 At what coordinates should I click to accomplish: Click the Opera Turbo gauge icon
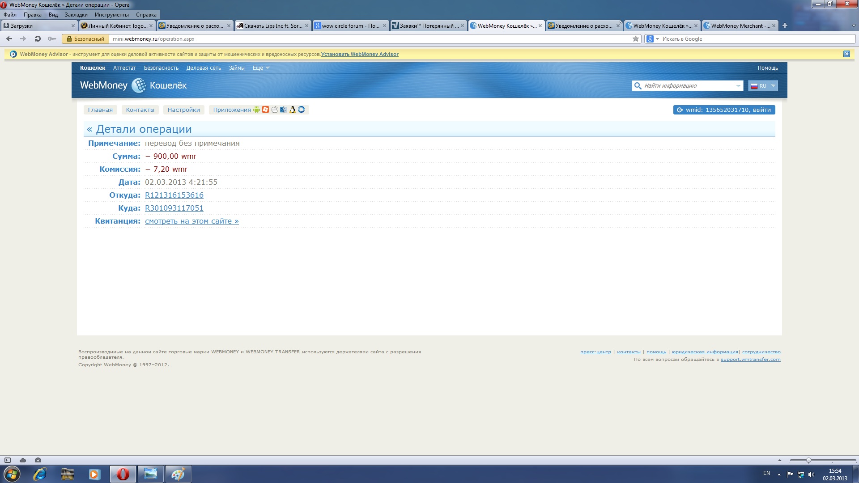(38, 460)
